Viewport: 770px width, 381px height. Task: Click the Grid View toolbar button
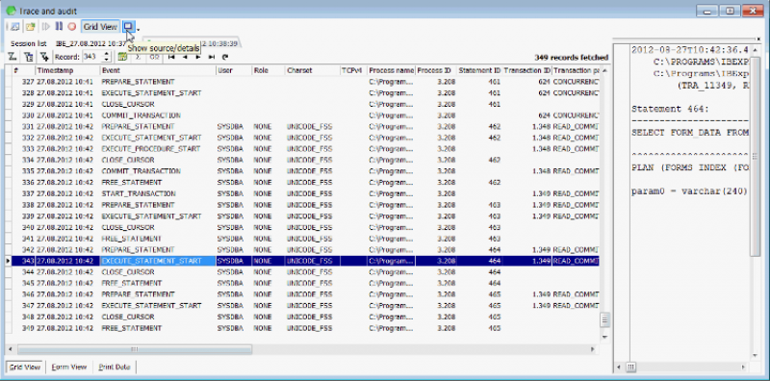coord(100,27)
